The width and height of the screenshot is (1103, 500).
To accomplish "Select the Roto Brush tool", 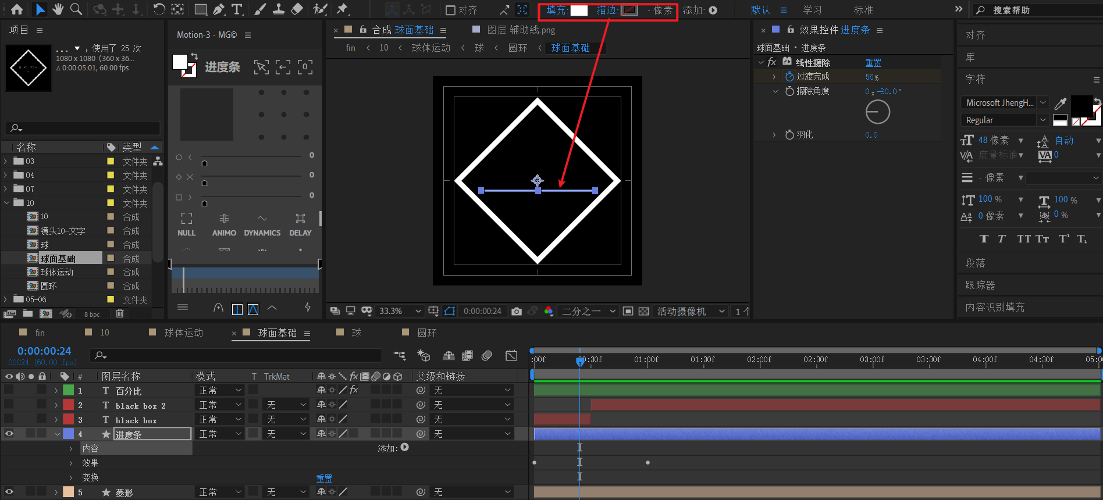I will click(319, 9).
